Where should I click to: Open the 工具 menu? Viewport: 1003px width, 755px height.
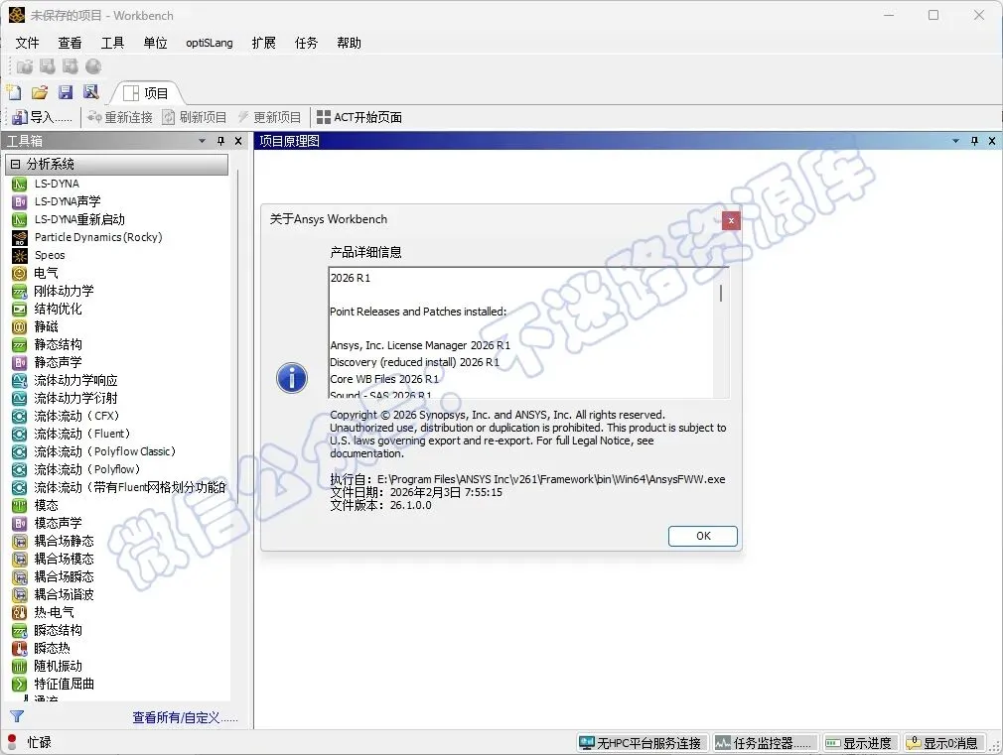click(112, 43)
